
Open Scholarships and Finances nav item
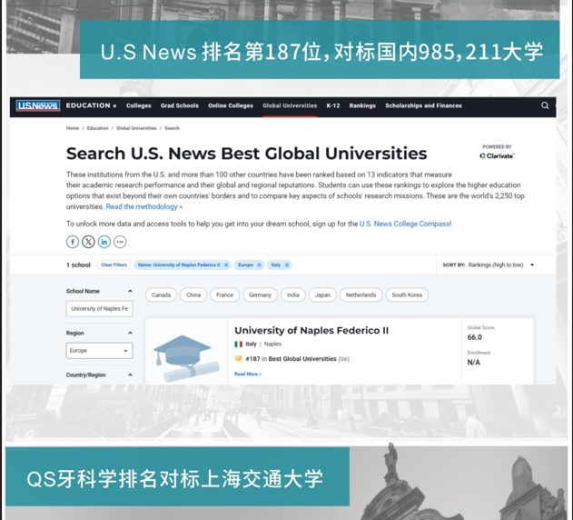tap(423, 105)
